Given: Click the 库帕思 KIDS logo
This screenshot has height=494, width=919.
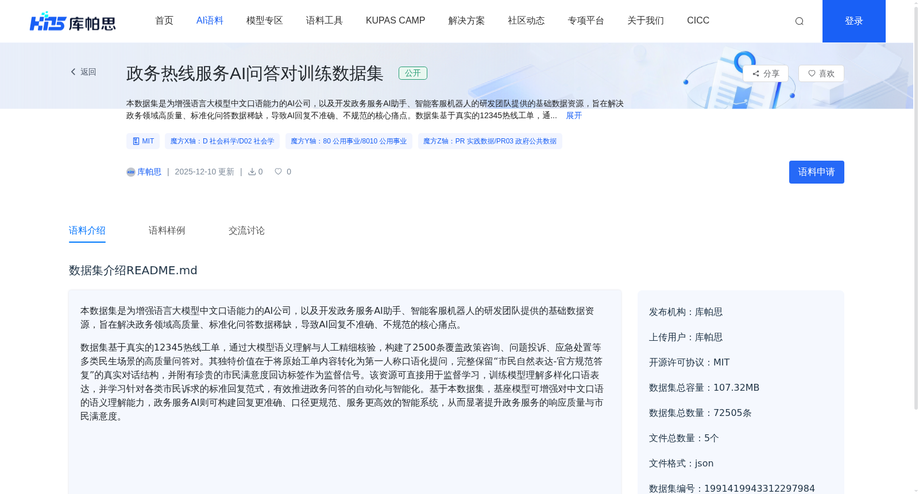Looking at the screenshot, I should point(73,21).
